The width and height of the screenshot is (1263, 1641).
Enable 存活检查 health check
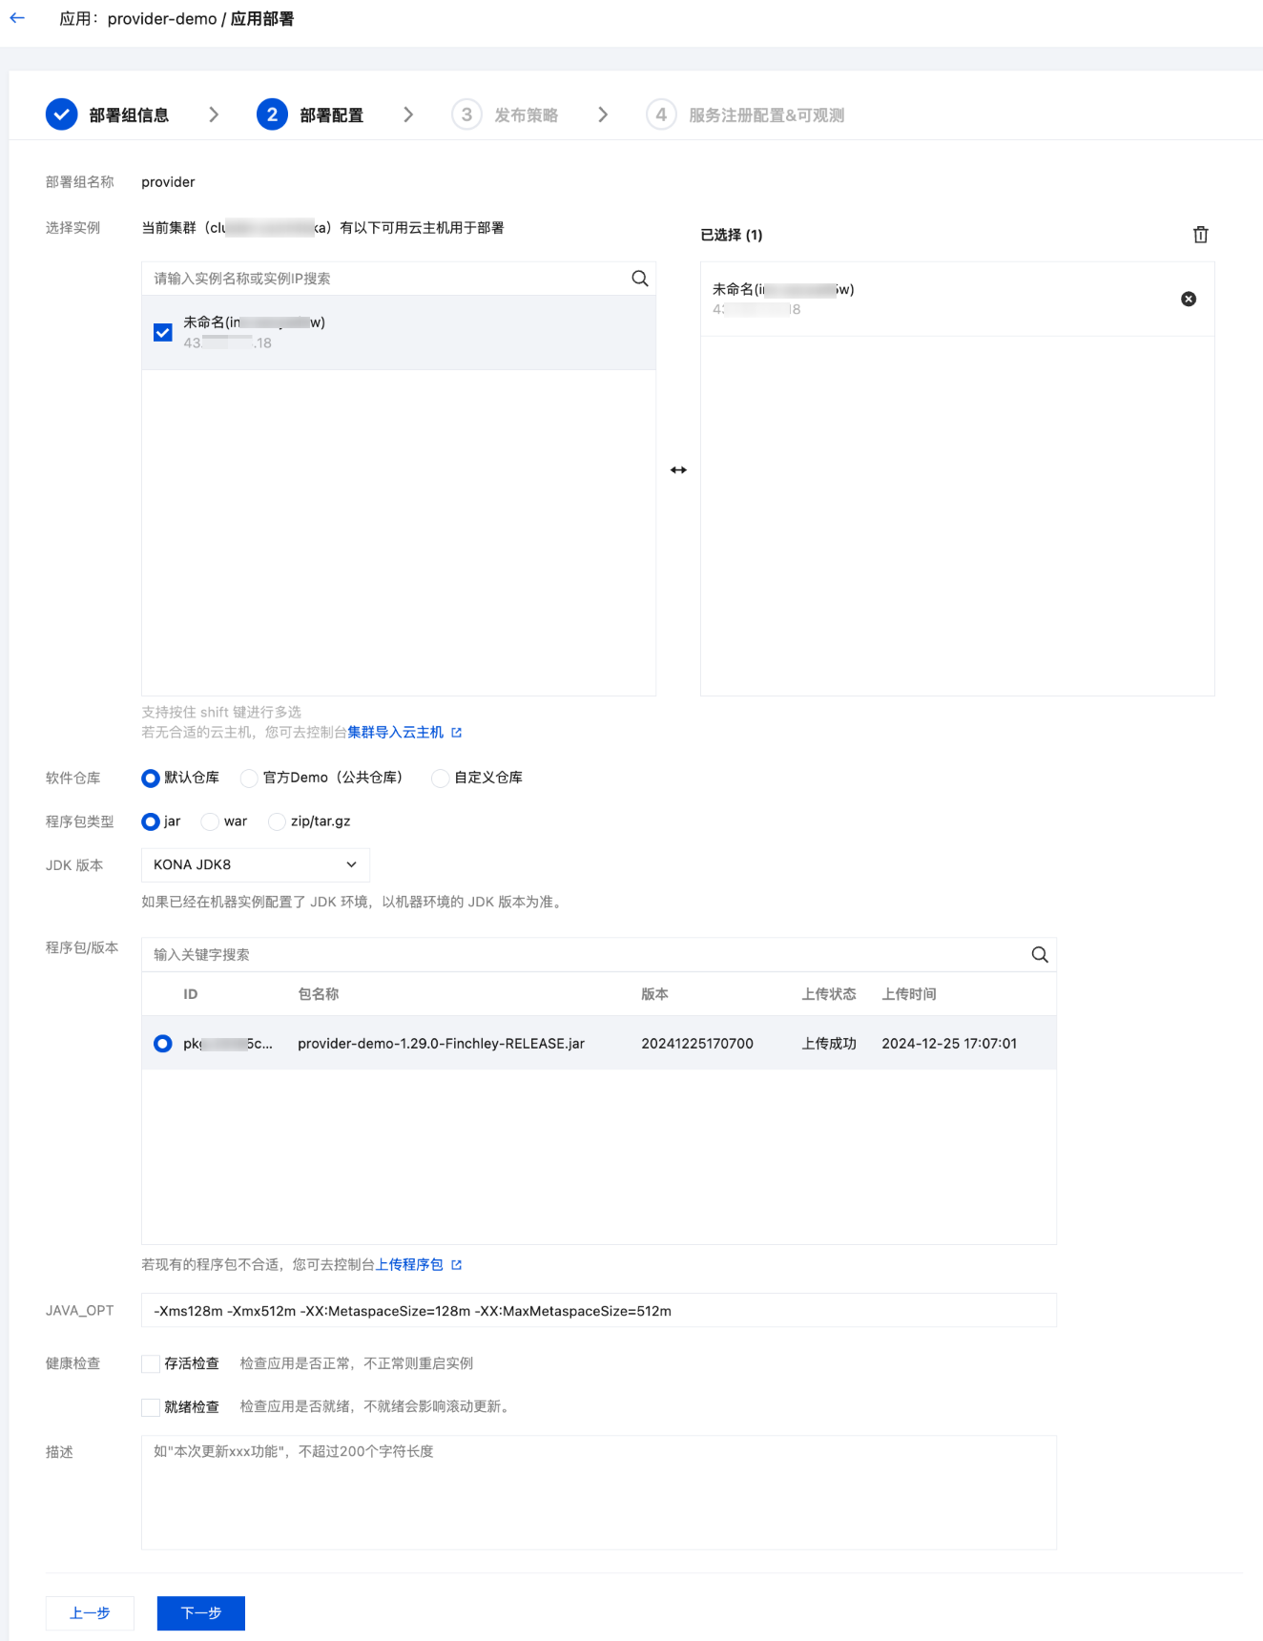(x=151, y=1364)
